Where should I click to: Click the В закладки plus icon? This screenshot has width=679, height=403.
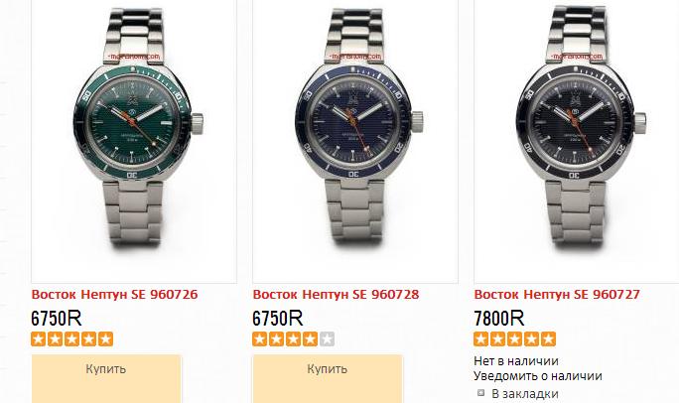click(480, 393)
